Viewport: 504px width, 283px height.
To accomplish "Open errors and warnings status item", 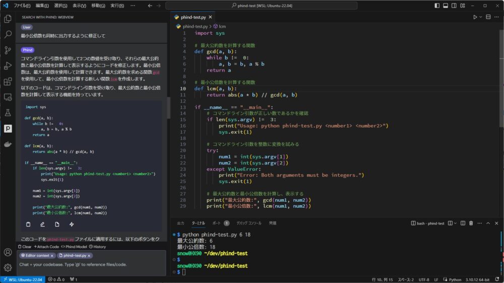I will click(56, 279).
